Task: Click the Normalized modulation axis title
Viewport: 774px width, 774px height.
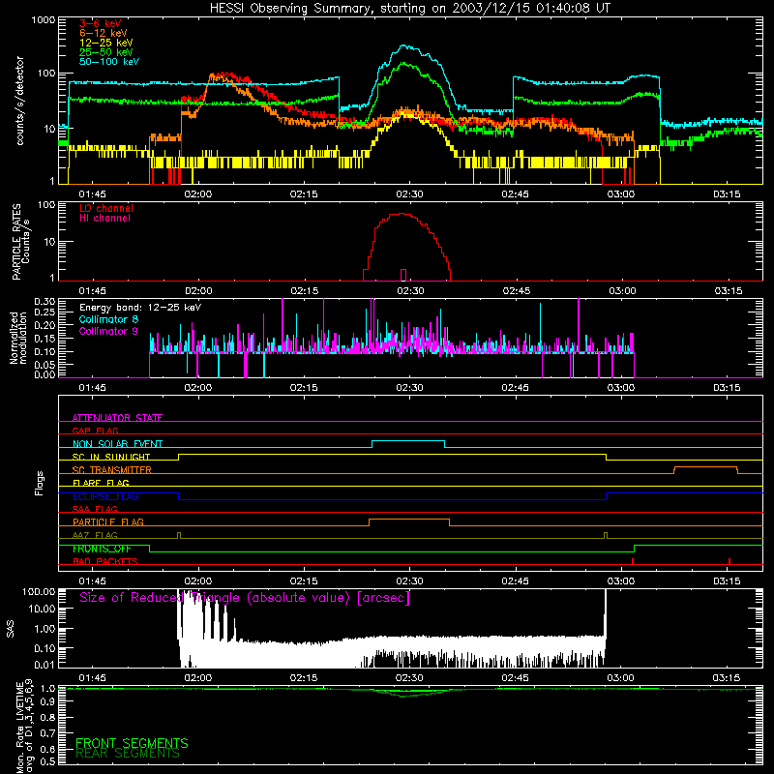Action: click(x=18, y=338)
